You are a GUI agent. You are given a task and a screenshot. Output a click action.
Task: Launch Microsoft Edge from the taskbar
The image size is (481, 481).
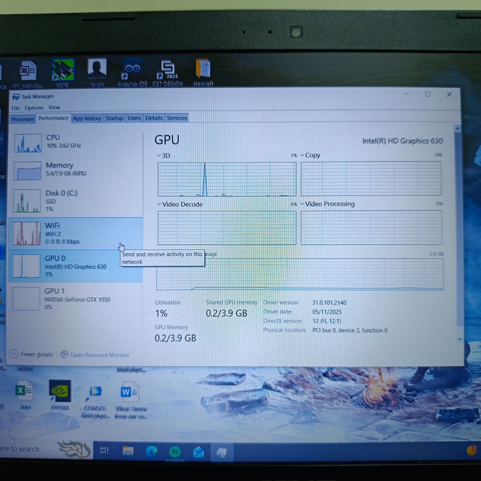click(x=152, y=451)
